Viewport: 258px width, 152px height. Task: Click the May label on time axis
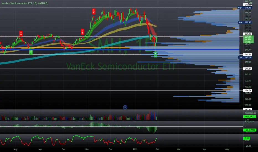227,149
